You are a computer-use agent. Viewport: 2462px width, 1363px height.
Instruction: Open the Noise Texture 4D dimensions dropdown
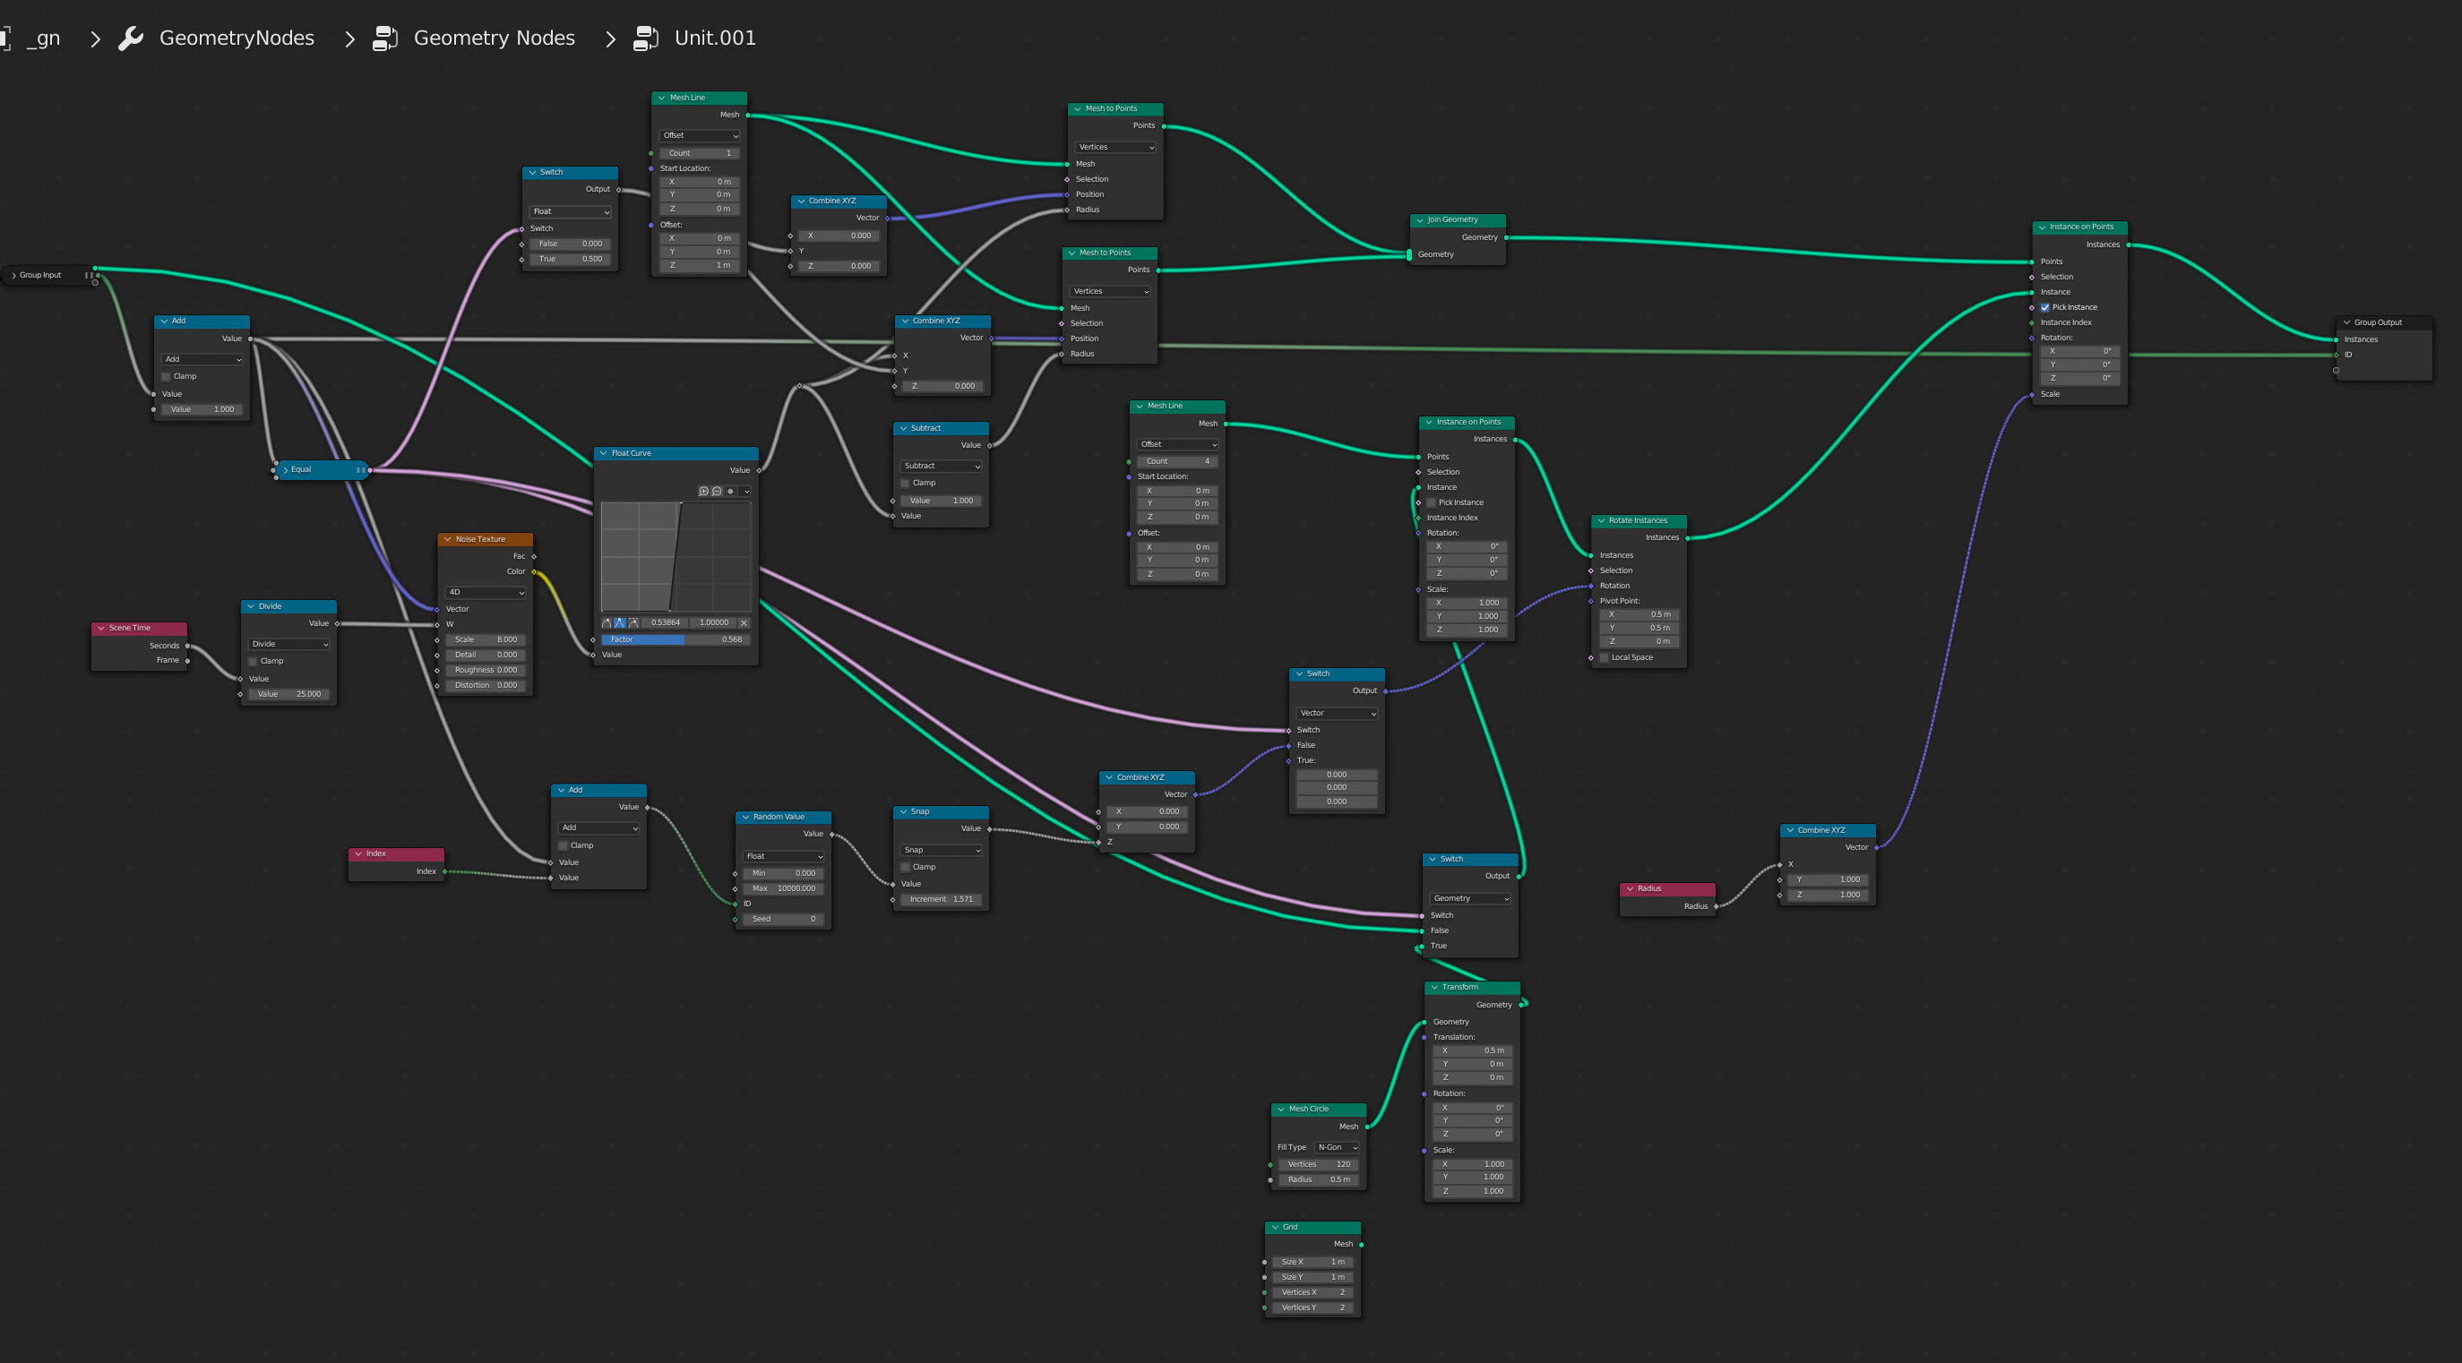pyautogui.click(x=486, y=592)
